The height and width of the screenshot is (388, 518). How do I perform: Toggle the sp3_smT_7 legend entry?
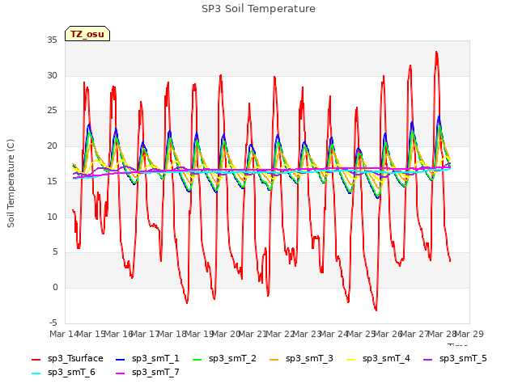[147, 373]
